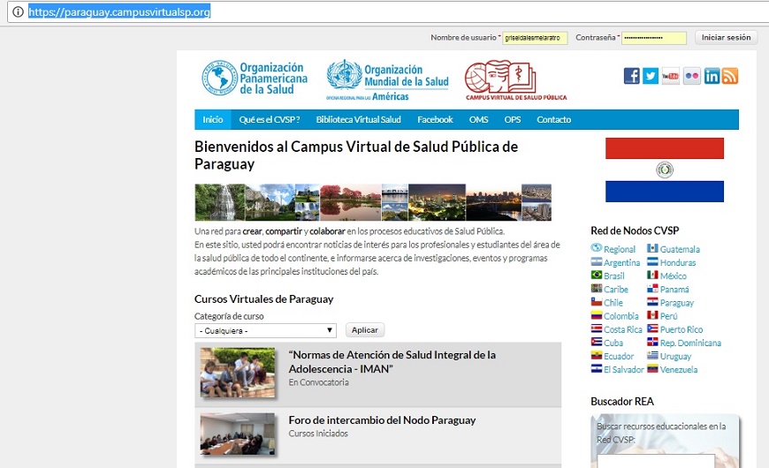769x468 pixels.
Task: Open the Normas de Atención de Salud Integral course
Action: (x=392, y=362)
